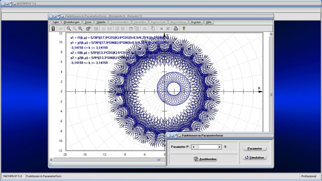Open the Drucken menu

click(x=196, y=22)
